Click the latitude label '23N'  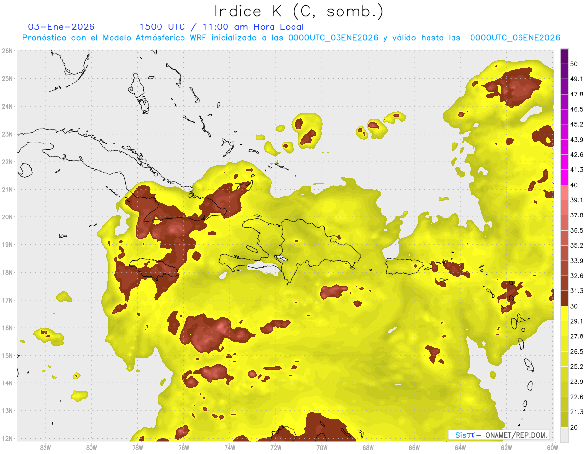(x=7, y=134)
